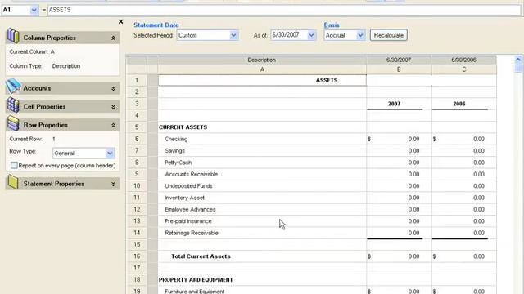Screen dimensions: 524x294
Task: Enable Repeat on every page checkbox
Action: point(14,165)
